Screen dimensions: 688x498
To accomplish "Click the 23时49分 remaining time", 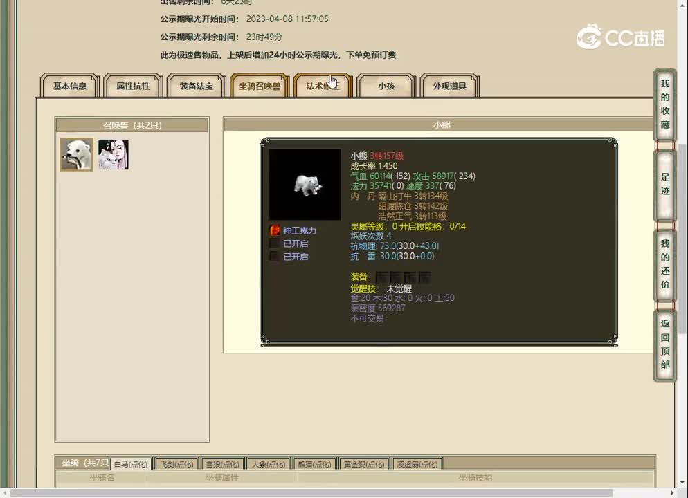I will [x=264, y=37].
